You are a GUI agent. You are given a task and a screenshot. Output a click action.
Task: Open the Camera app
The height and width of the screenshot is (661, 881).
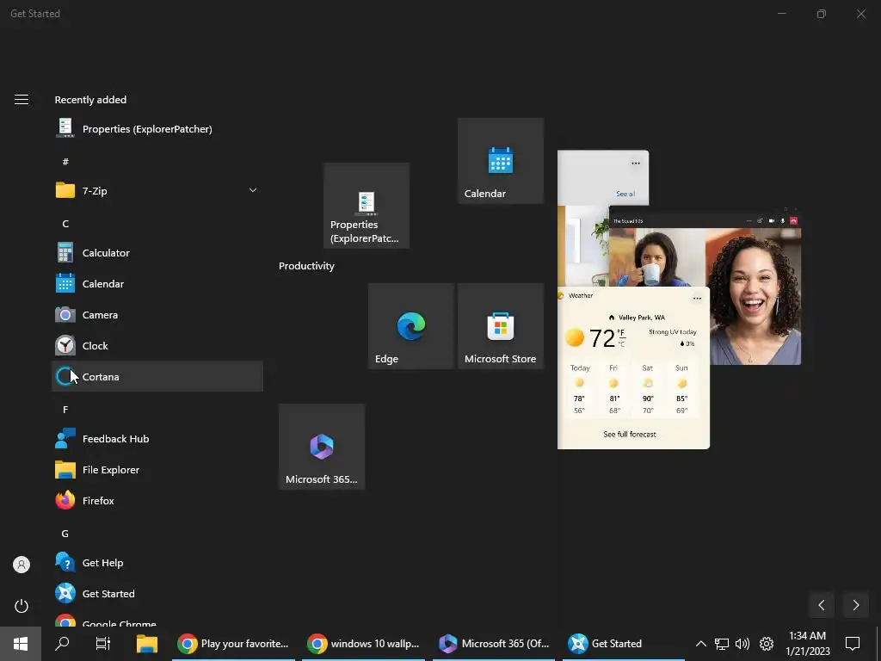[157, 315]
